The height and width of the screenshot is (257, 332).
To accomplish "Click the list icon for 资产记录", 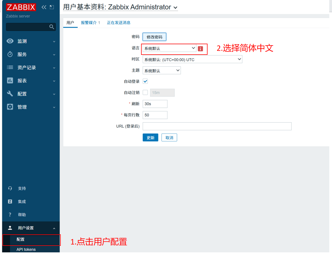I will click(10, 67).
